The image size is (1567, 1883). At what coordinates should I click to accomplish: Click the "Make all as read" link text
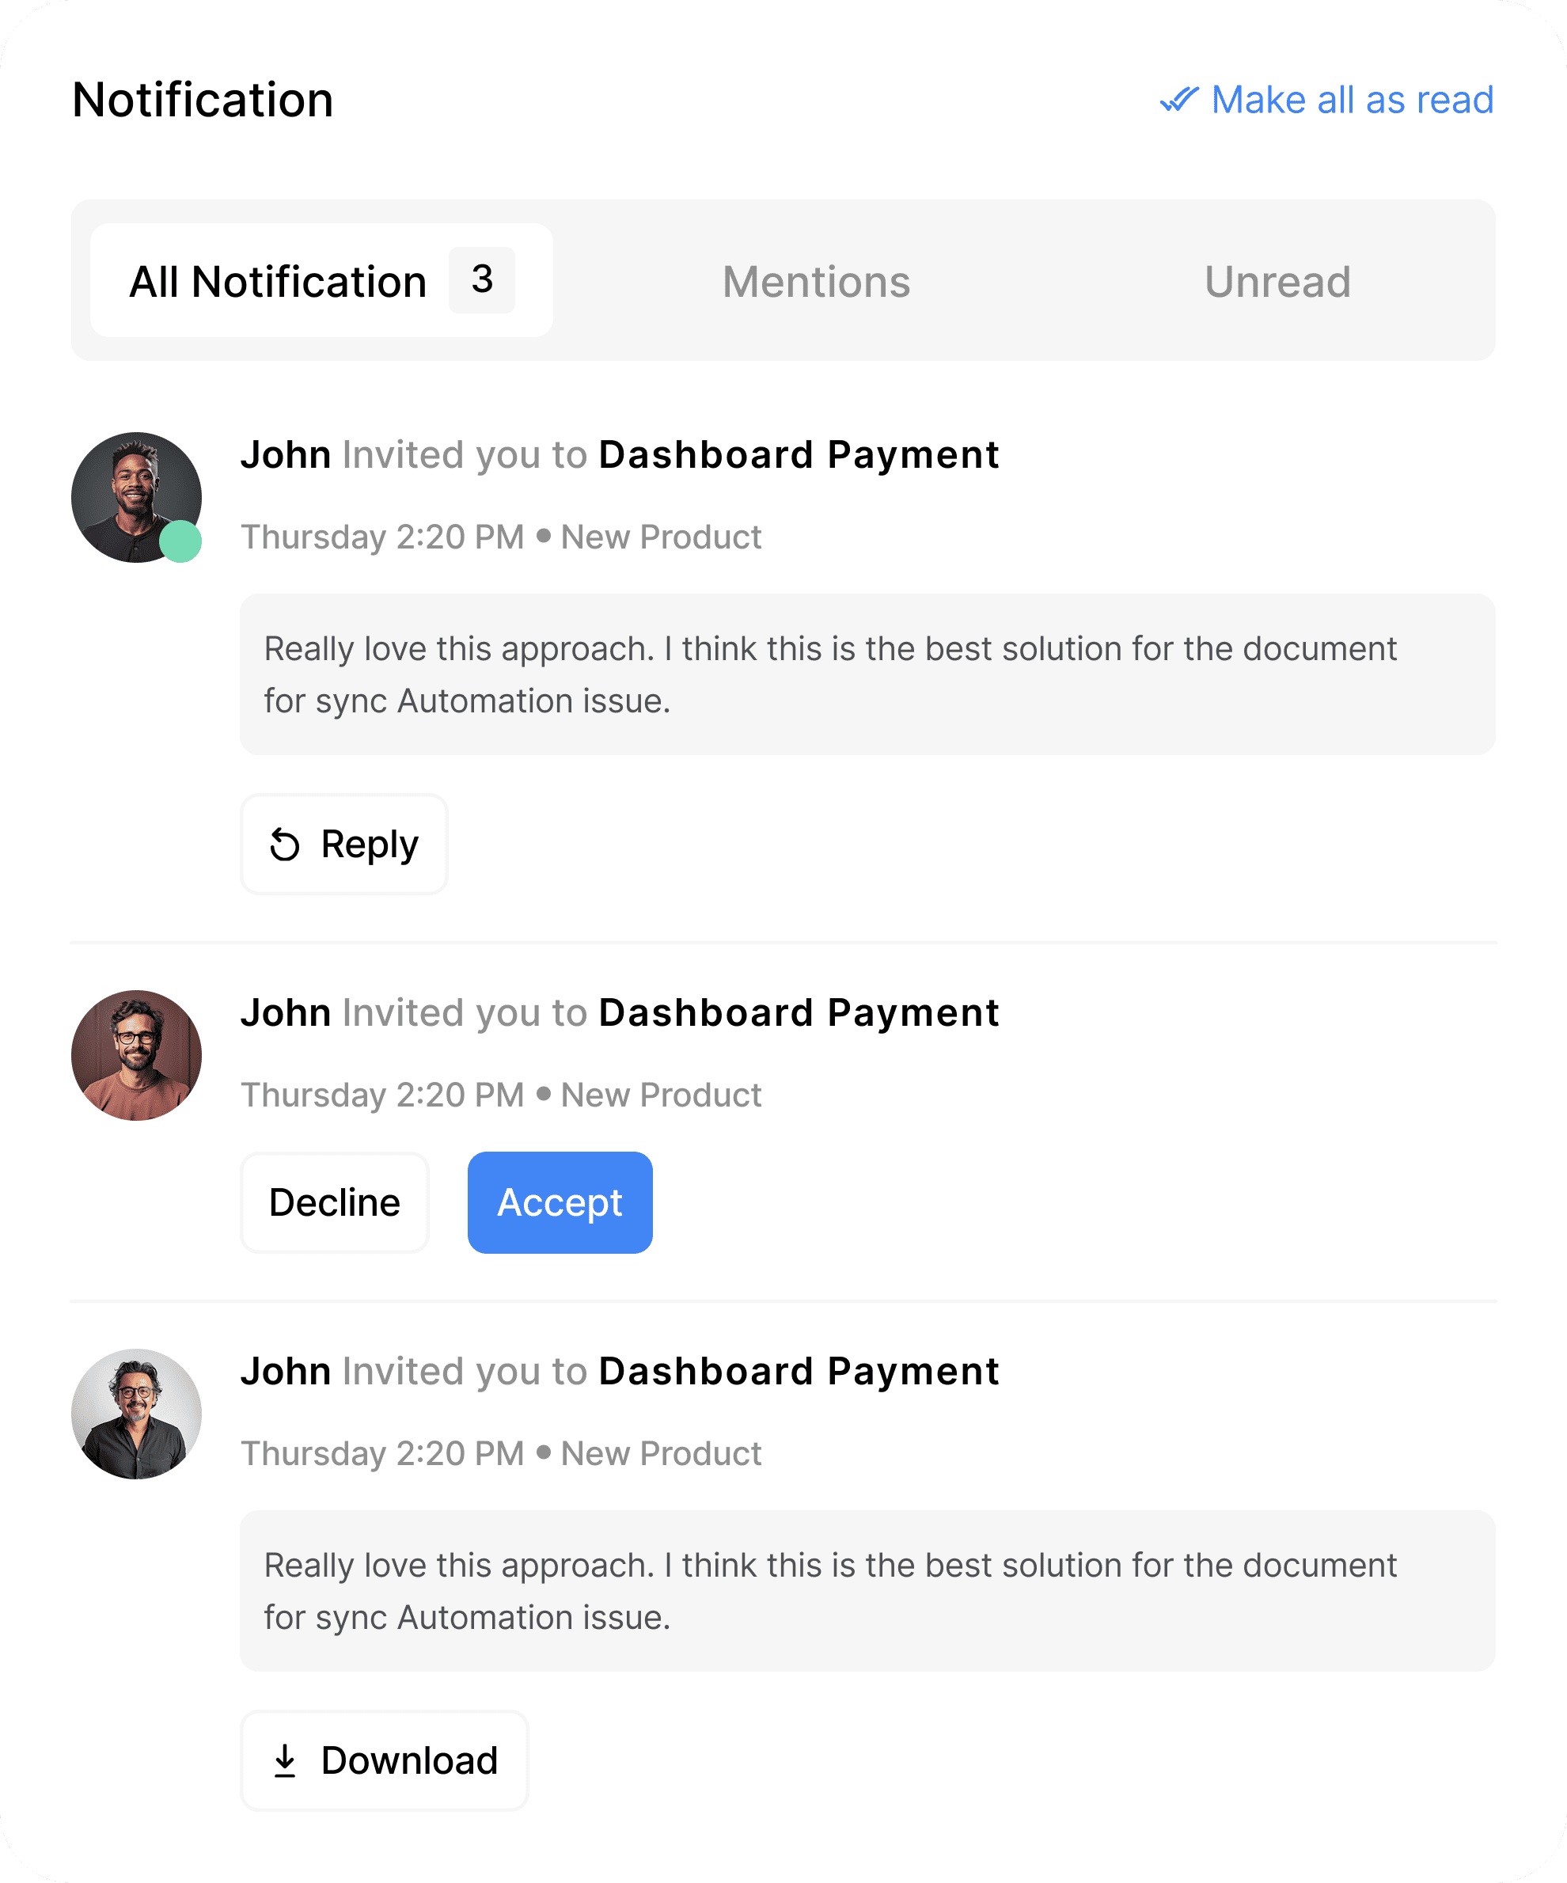click(1352, 100)
